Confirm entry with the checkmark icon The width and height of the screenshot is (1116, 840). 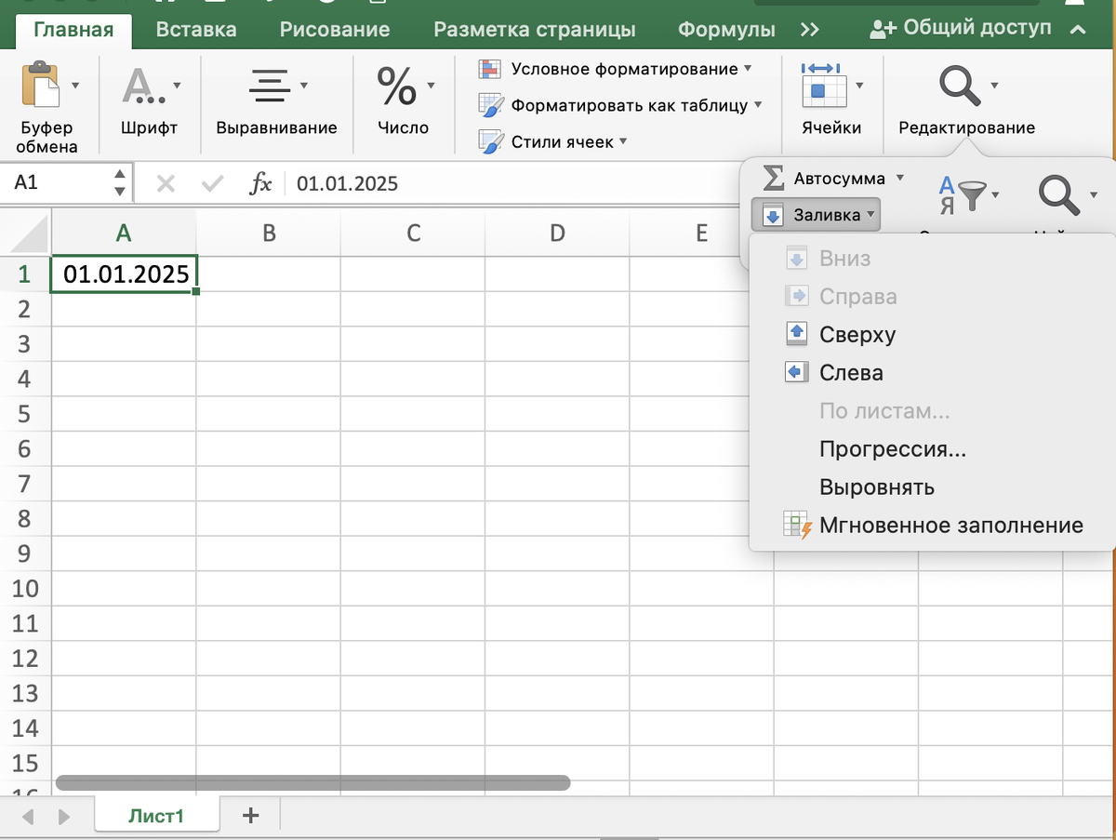click(213, 183)
